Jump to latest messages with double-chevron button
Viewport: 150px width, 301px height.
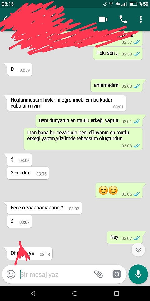pyautogui.click(x=138, y=250)
